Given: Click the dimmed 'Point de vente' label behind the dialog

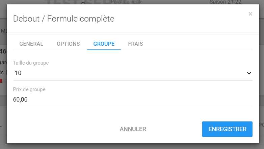Looking at the screenshot, I should click(127, 2).
